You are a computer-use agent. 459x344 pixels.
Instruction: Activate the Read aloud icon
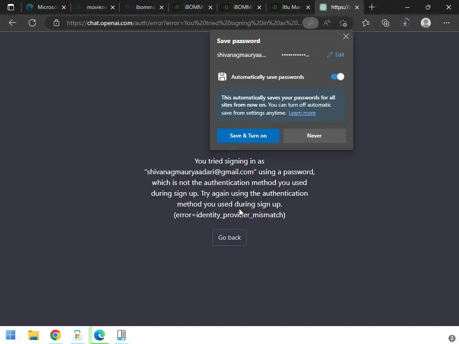click(x=327, y=23)
